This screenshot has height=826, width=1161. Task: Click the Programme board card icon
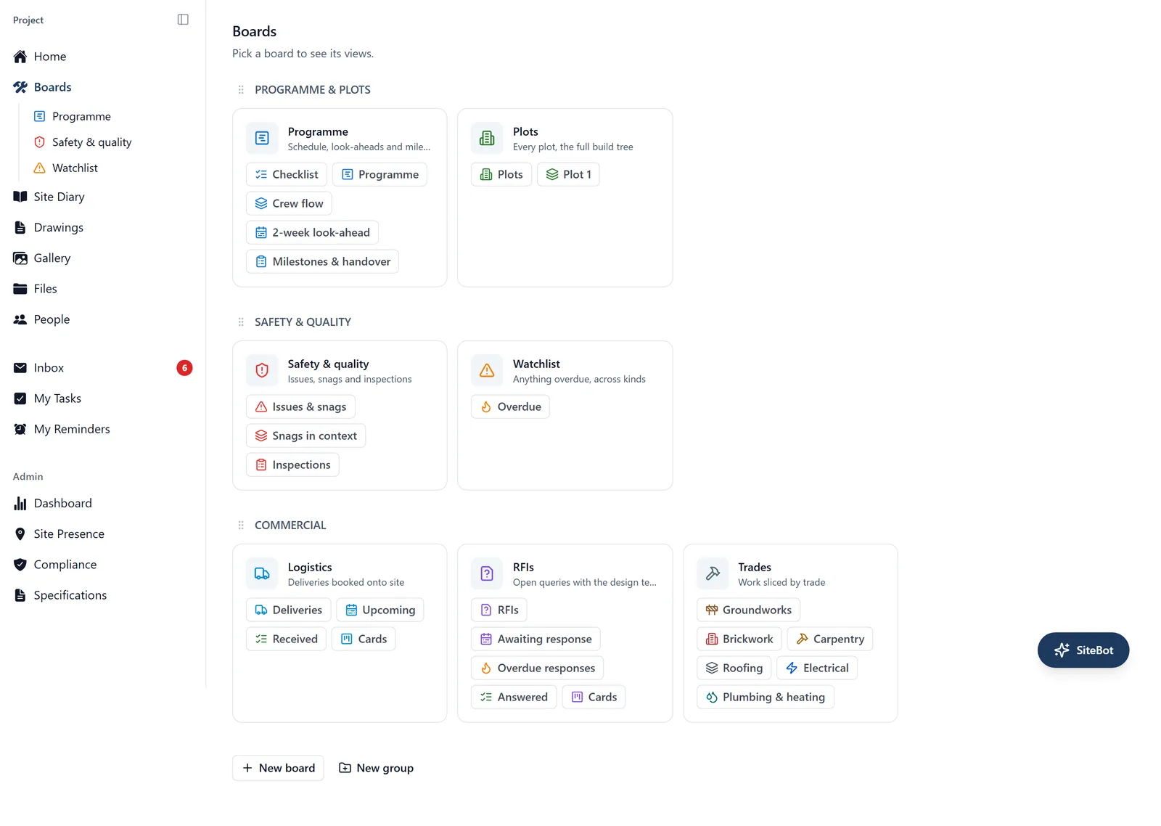point(262,138)
